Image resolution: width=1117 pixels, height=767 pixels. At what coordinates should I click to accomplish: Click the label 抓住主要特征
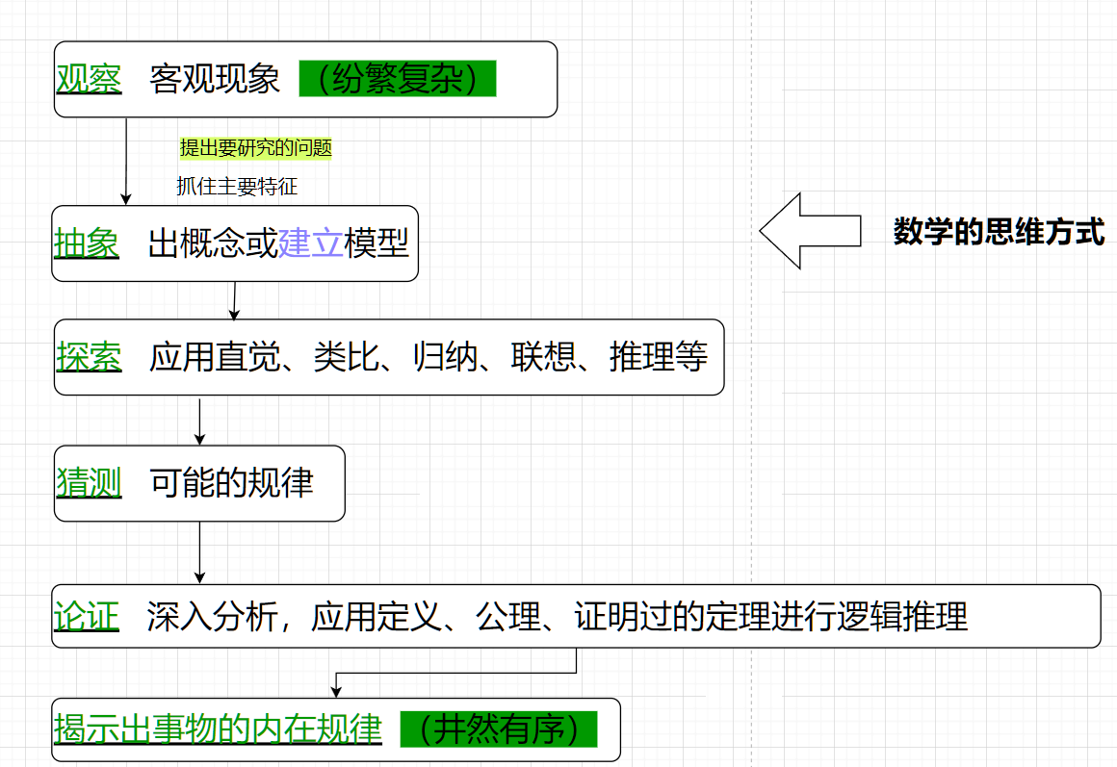236,187
